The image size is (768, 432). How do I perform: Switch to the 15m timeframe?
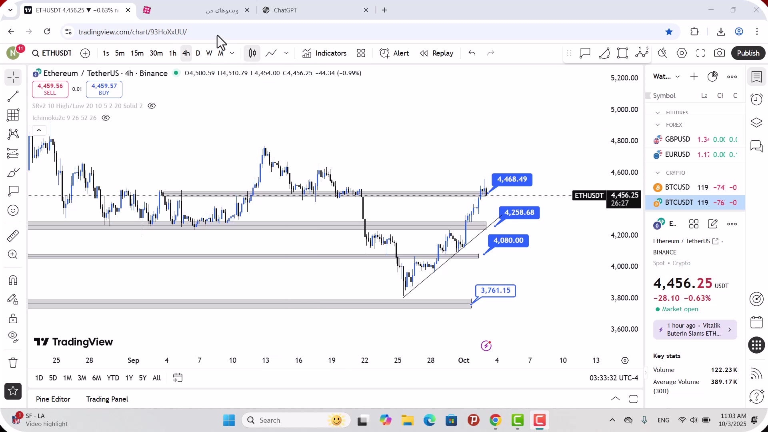coord(137,53)
